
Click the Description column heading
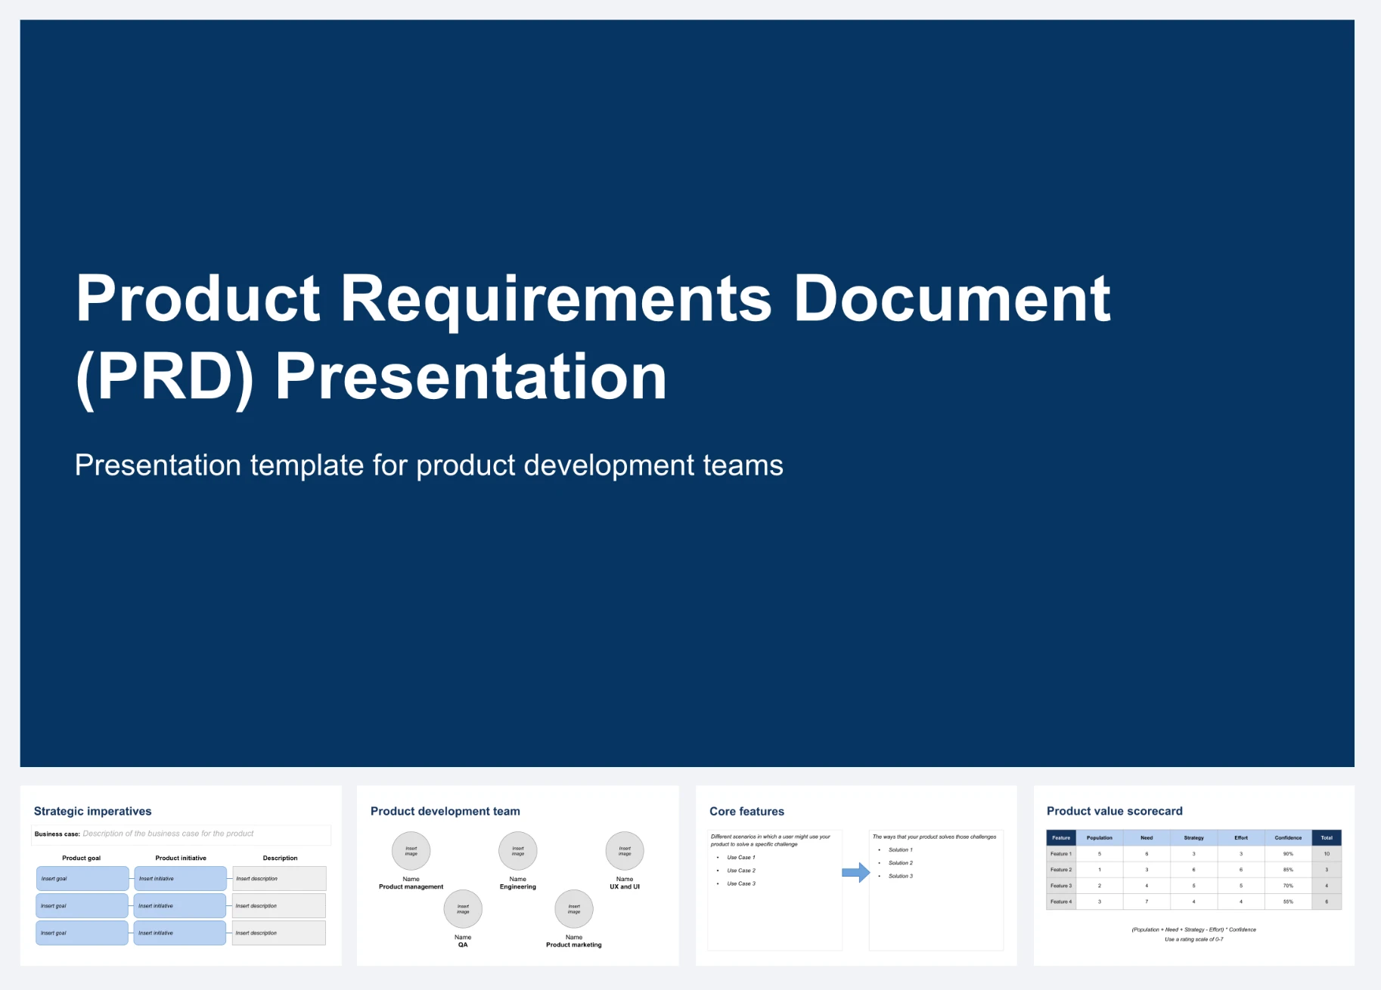[x=280, y=858]
